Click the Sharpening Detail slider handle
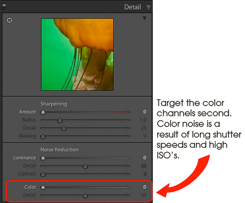 (x=64, y=128)
